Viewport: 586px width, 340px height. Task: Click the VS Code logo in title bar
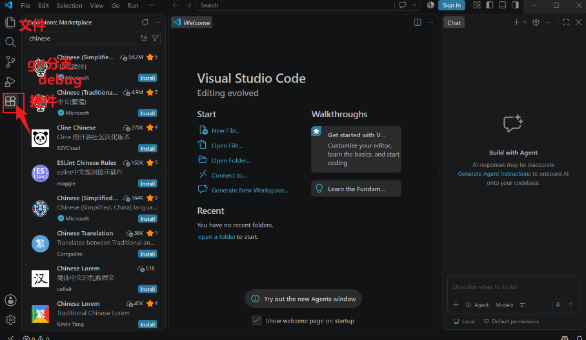pyautogui.click(x=8, y=5)
